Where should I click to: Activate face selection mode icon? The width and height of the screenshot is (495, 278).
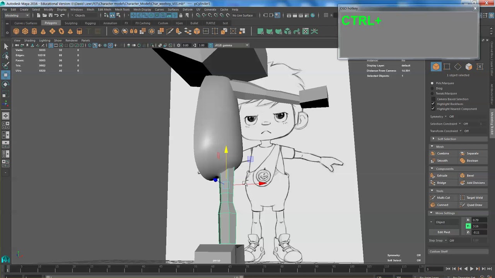pos(469,67)
